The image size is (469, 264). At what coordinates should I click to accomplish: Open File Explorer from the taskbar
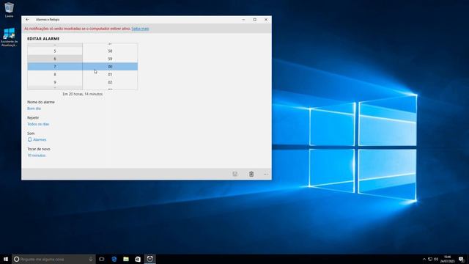(x=126, y=259)
